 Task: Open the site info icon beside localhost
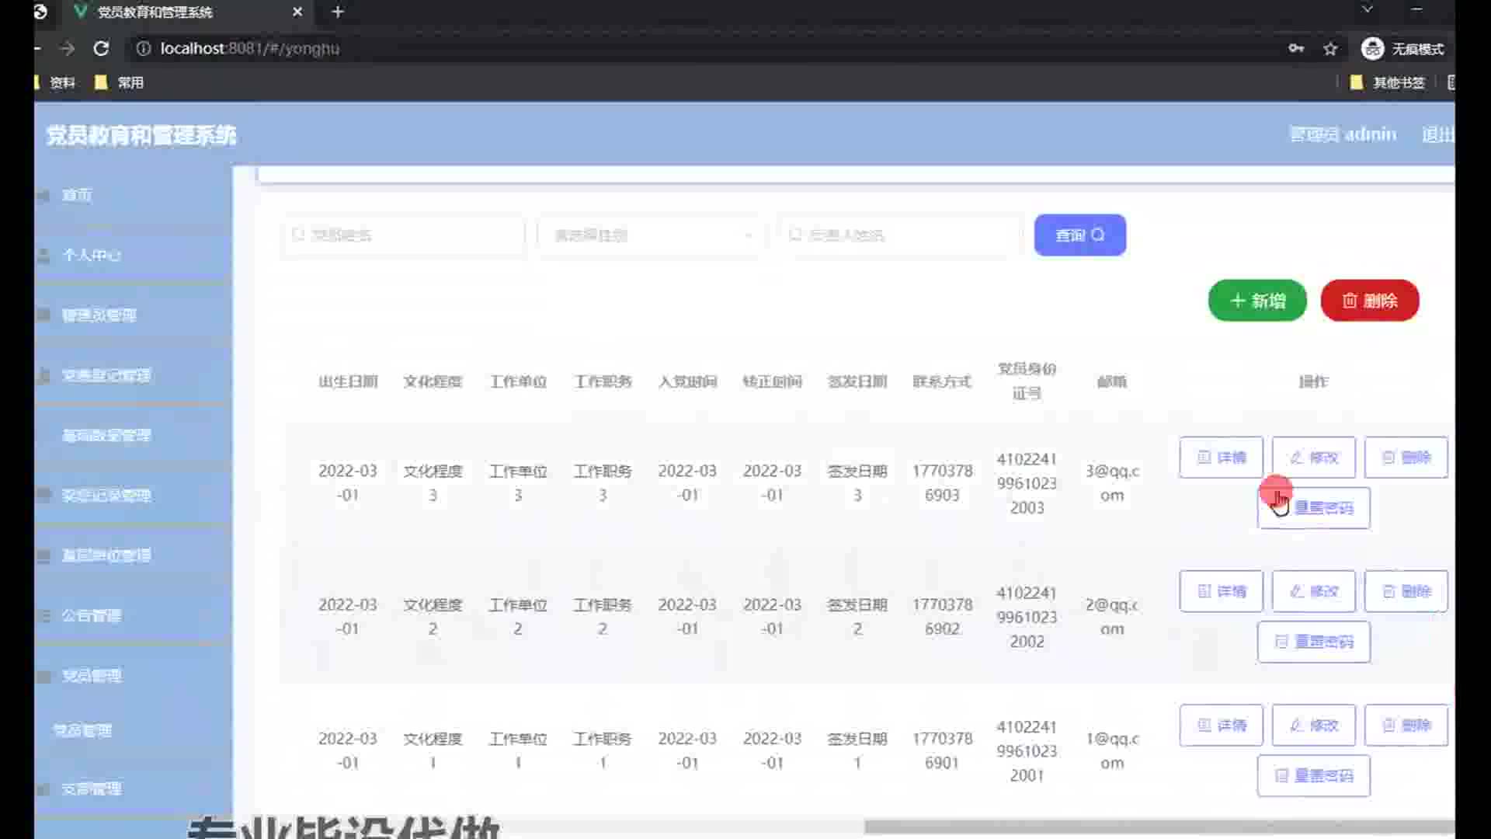[143, 48]
